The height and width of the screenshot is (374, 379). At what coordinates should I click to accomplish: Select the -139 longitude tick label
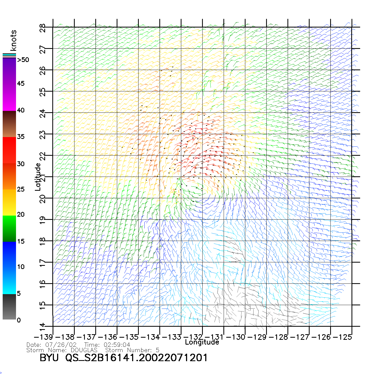(43, 337)
